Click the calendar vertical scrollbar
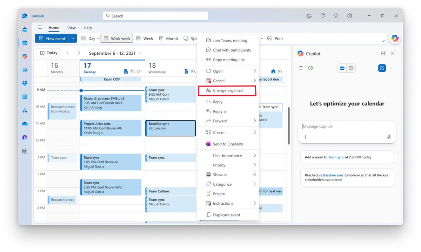Screen dimensions: 421x252 (x=289, y=126)
